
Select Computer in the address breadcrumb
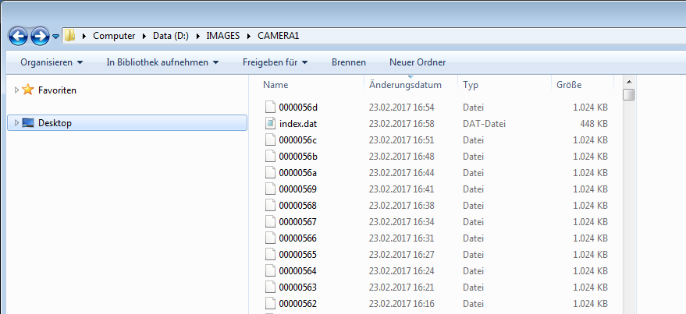coord(114,36)
